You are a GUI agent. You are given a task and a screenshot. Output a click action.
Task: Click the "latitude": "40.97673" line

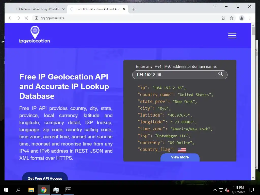[x=165, y=115]
